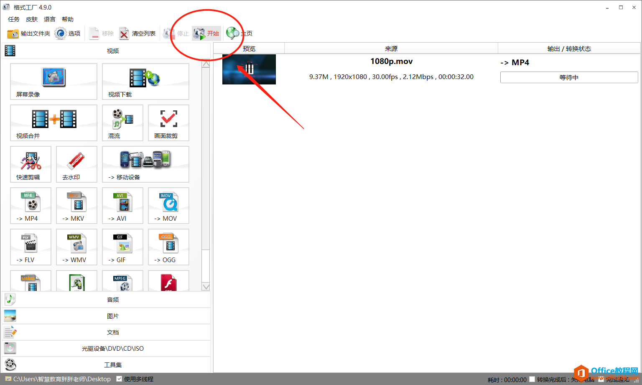Click 输出 / 转换状态 column header
Image resolution: width=642 pixels, height=385 pixels.
tap(569, 48)
